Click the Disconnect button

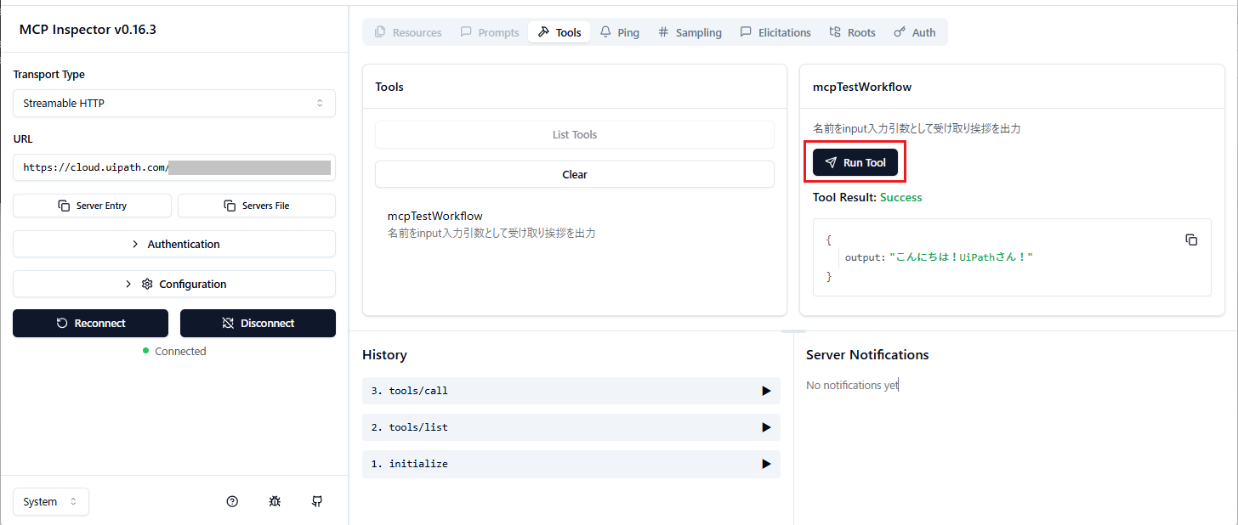click(x=258, y=323)
